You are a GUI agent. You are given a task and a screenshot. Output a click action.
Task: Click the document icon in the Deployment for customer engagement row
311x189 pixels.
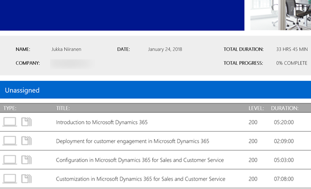click(x=26, y=141)
